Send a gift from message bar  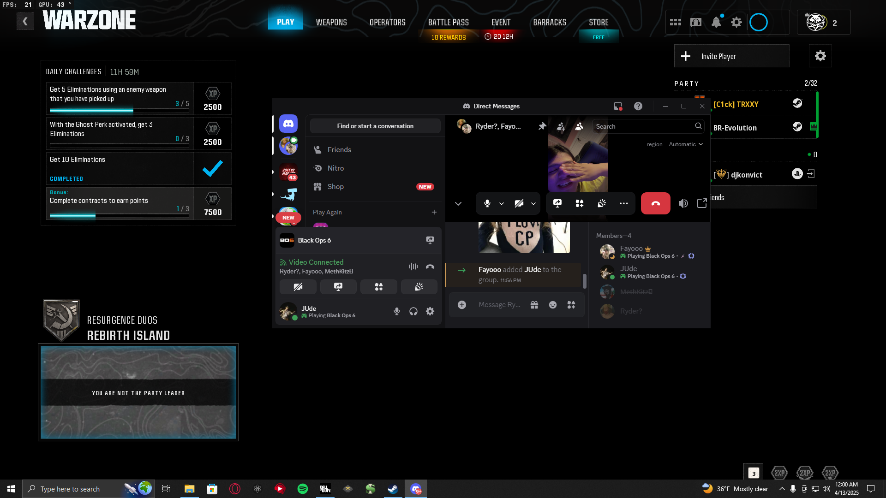[x=534, y=305]
